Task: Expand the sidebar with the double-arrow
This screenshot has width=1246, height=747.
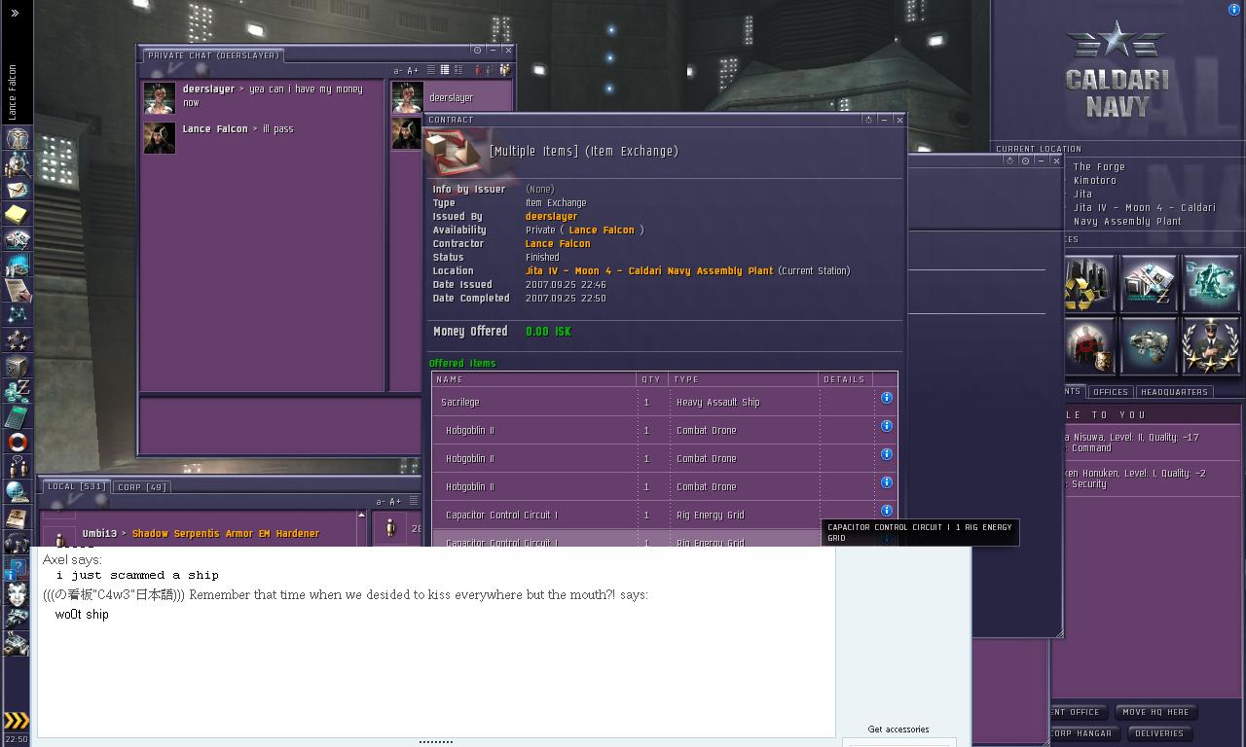Action: point(15,13)
